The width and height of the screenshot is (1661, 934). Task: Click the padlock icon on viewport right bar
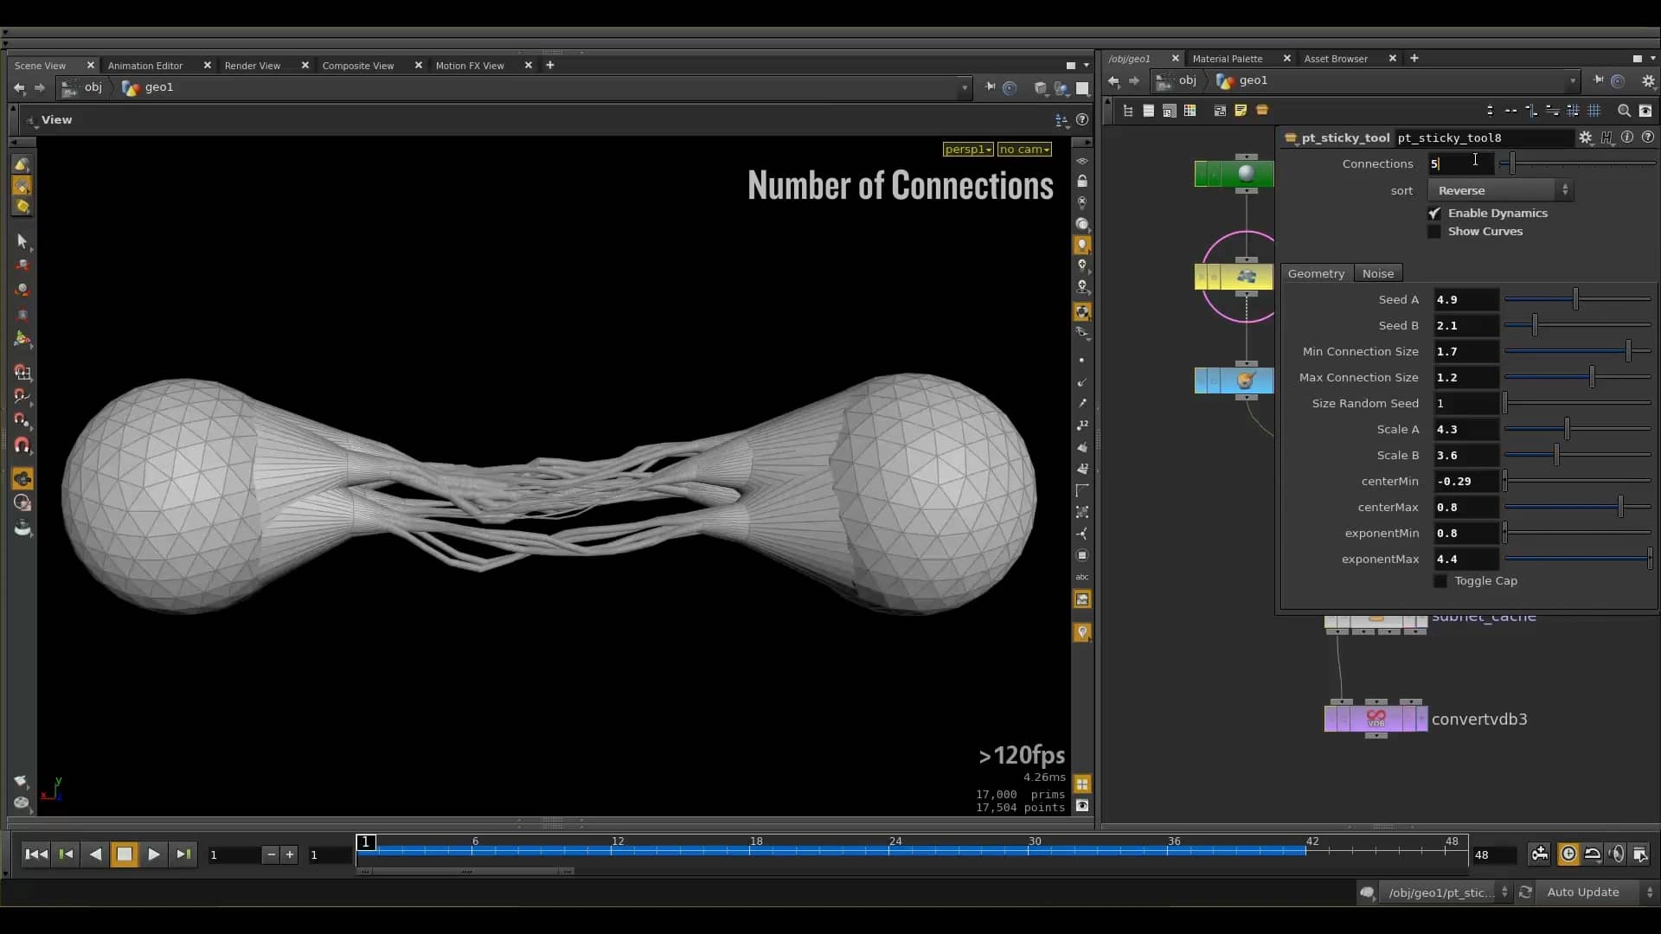1083,182
